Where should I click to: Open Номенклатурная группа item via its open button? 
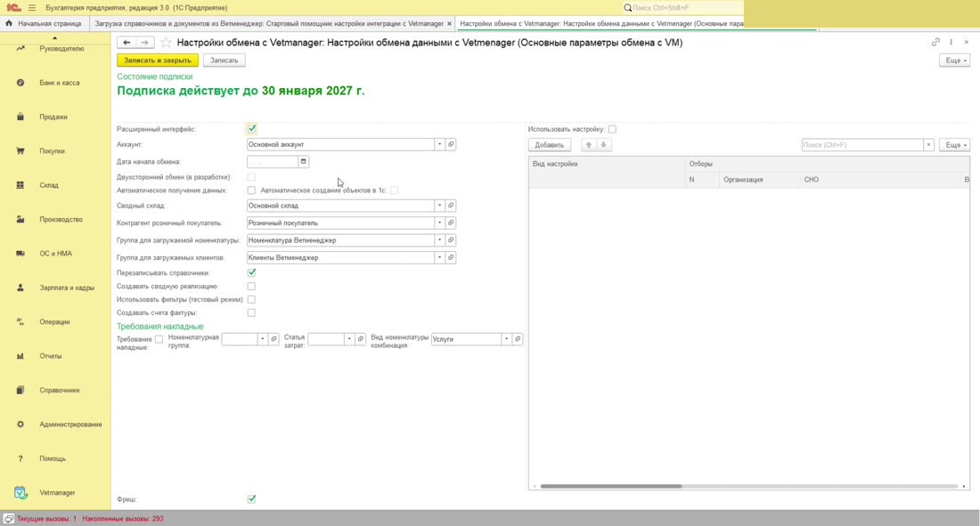click(274, 339)
